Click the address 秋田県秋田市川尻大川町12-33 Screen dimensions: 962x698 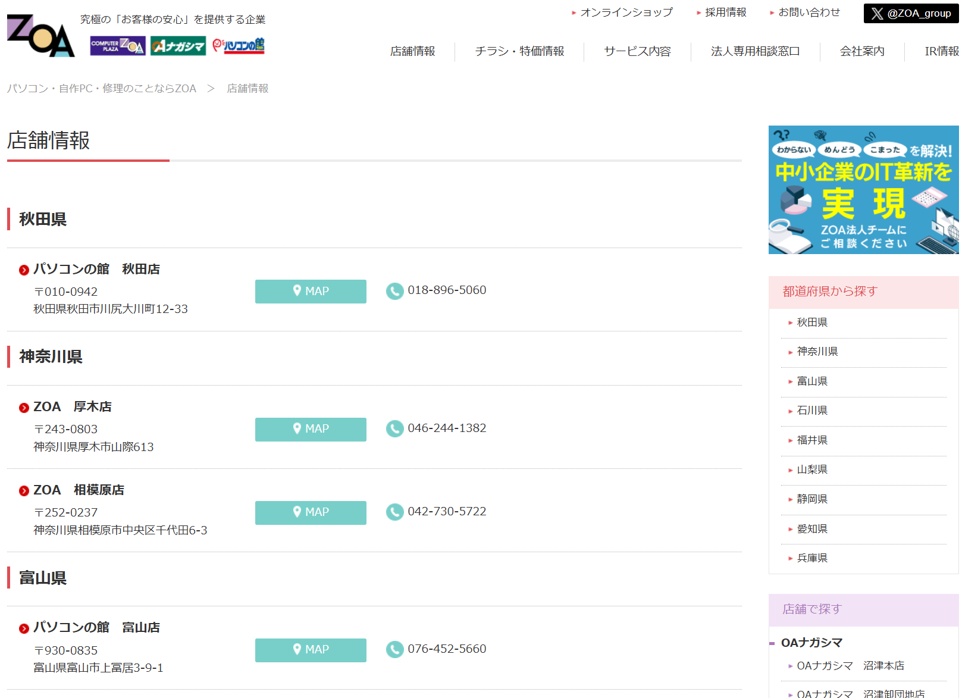tap(111, 309)
